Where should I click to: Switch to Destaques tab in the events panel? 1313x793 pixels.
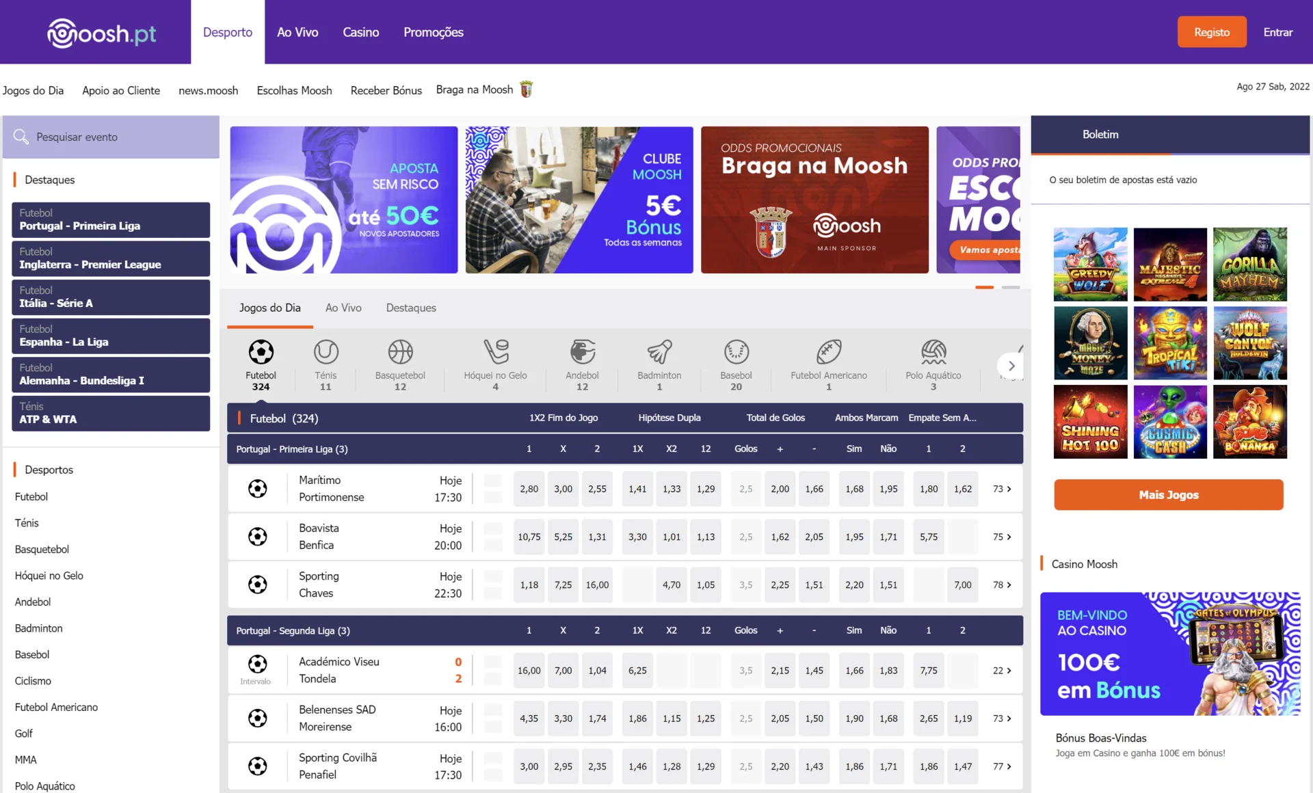(x=411, y=308)
